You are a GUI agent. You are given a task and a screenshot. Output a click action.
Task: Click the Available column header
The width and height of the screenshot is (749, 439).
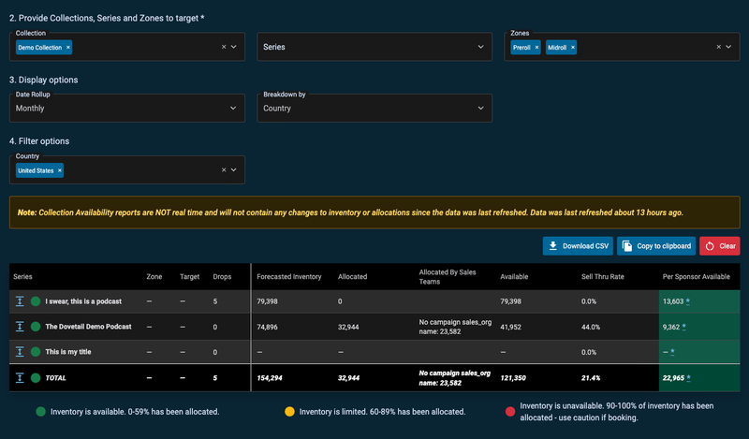pos(514,276)
